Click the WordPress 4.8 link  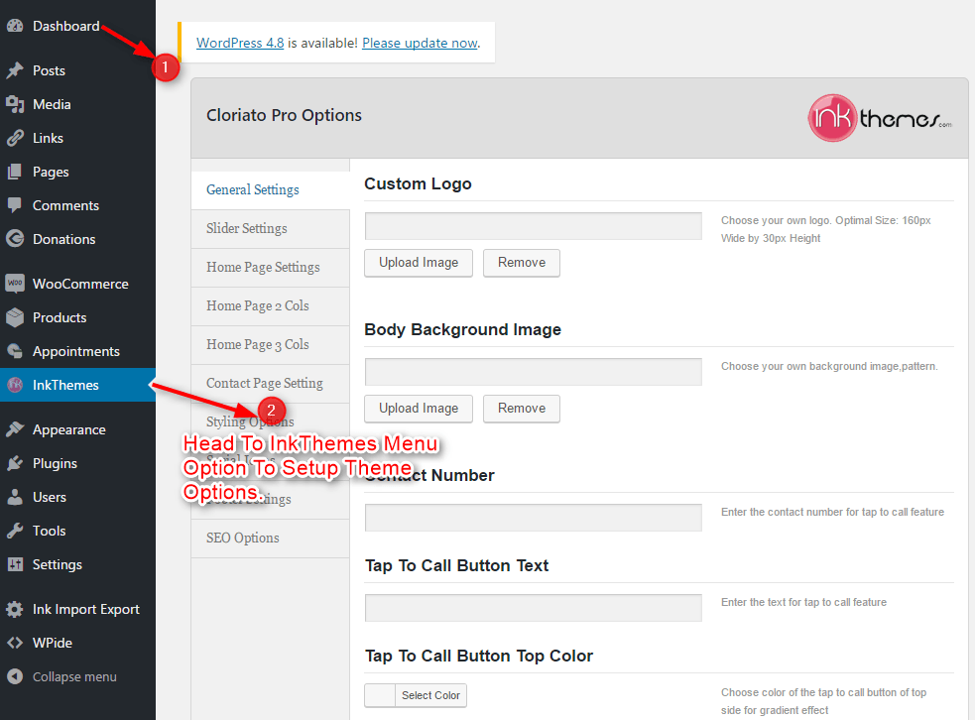240,43
